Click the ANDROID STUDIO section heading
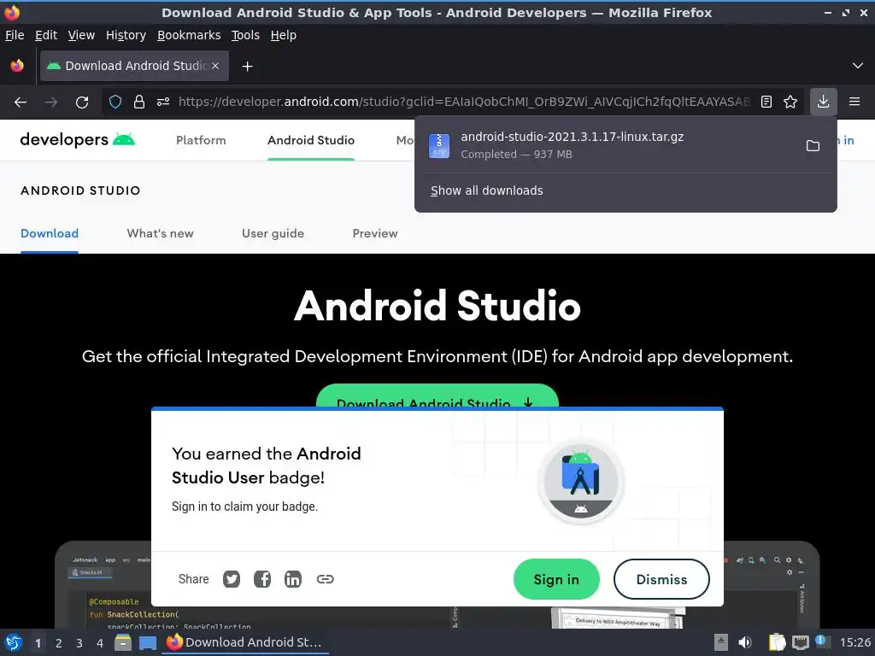Image resolution: width=875 pixels, height=656 pixels. [x=80, y=190]
